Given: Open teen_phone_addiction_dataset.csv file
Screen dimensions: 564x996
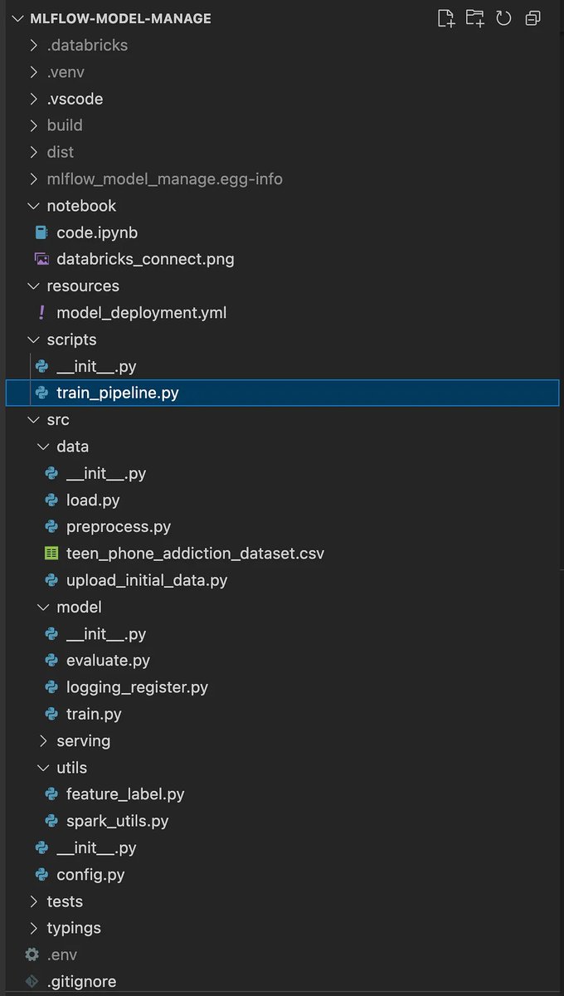Looking at the screenshot, I should click(195, 553).
